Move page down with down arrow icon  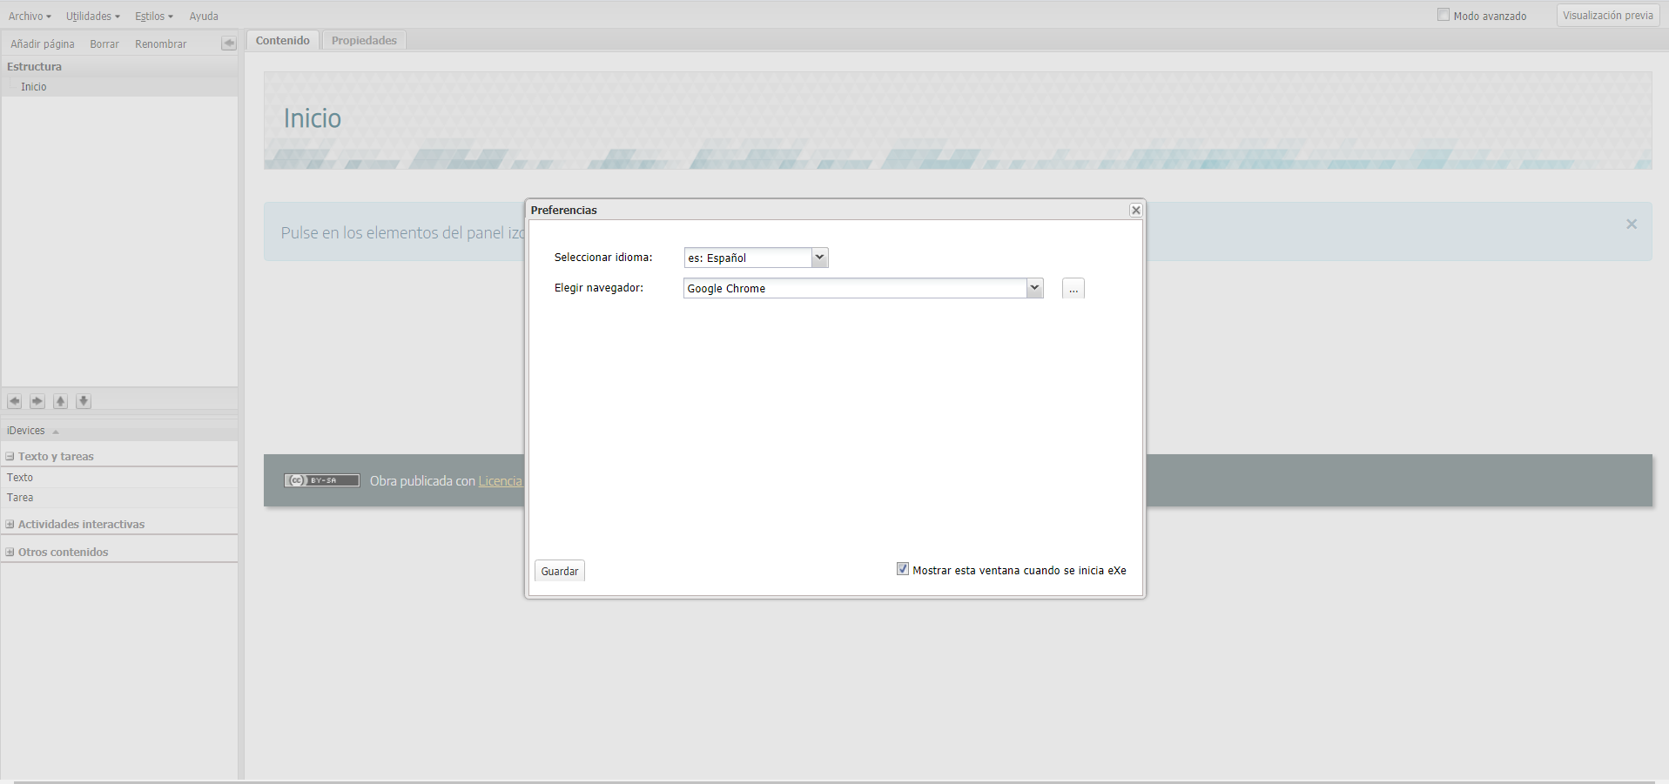point(84,401)
